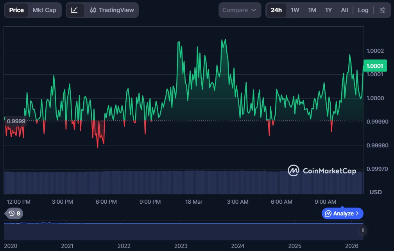This screenshot has width=394, height=251.
Task: Click the right range handle on the mini timeline
Action: click(363, 230)
